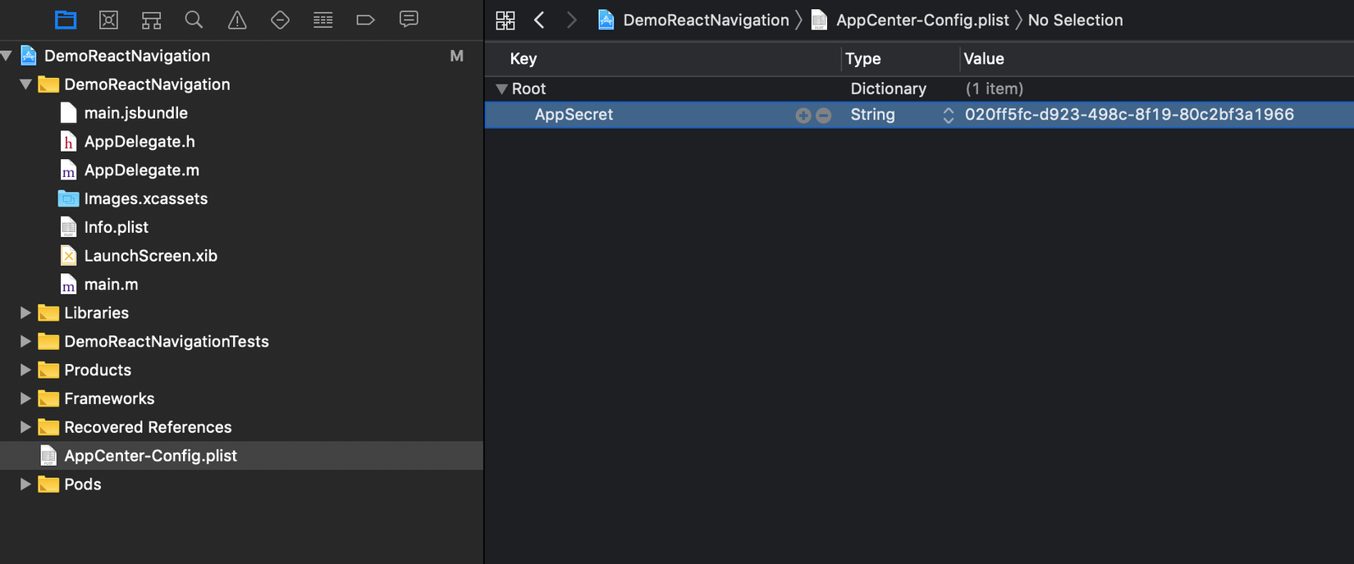1354x564 pixels.
Task: Click AppCenter-Config.plist in the jump bar
Action: [x=922, y=20]
